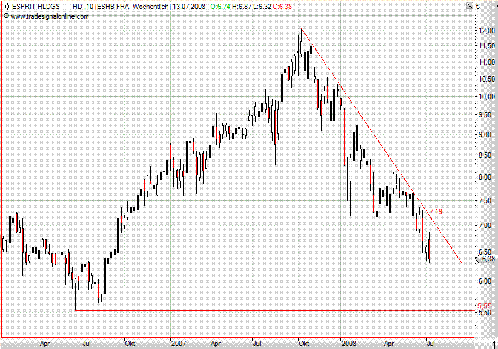Click the 8,50 price axis label
Screen dimensions: 498x349
point(486,155)
